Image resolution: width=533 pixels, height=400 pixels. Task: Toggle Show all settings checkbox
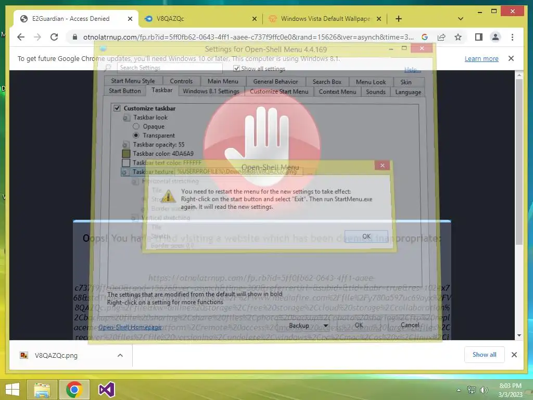pyautogui.click(x=236, y=69)
